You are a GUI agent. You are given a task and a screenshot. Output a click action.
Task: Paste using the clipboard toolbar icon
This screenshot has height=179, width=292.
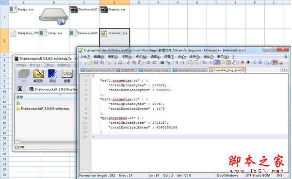(x=140, y=63)
